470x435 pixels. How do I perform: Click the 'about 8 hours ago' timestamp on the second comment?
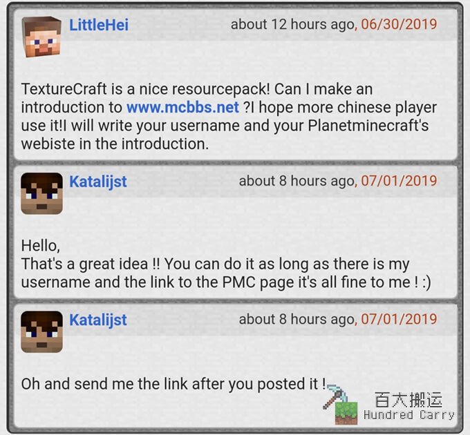[297, 181]
